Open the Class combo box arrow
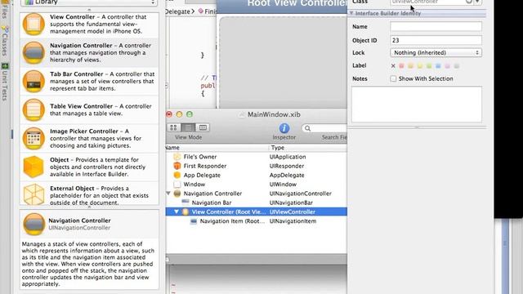523x294 pixels. [477, 2]
